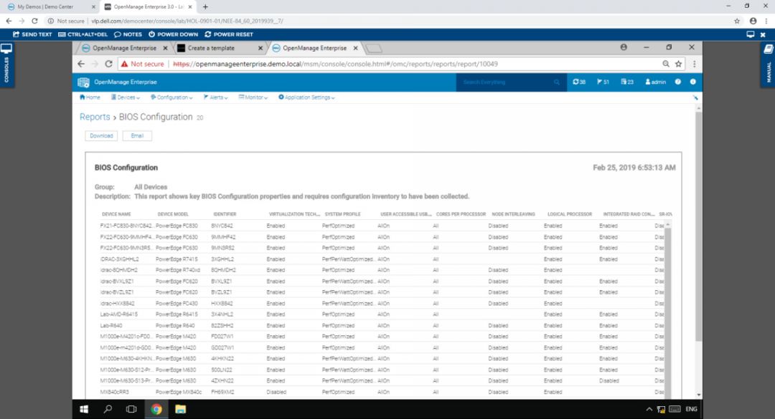The height and width of the screenshot is (419, 775).
Task: Open the admin user menu
Action: tap(655, 82)
